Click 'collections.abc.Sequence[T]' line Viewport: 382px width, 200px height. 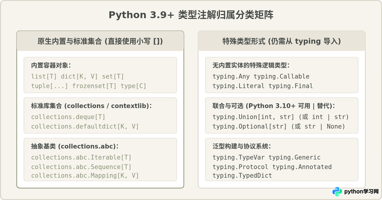(81, 167)
